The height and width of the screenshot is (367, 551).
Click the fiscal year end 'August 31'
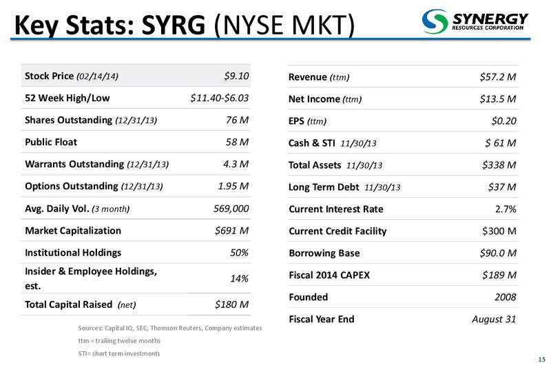click(x=494, y=319)
